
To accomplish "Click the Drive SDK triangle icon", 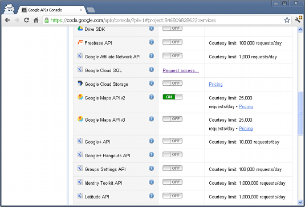I will [80, 29].
